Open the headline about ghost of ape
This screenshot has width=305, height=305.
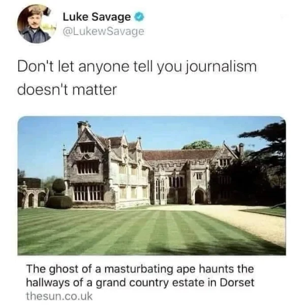(140, 276)
